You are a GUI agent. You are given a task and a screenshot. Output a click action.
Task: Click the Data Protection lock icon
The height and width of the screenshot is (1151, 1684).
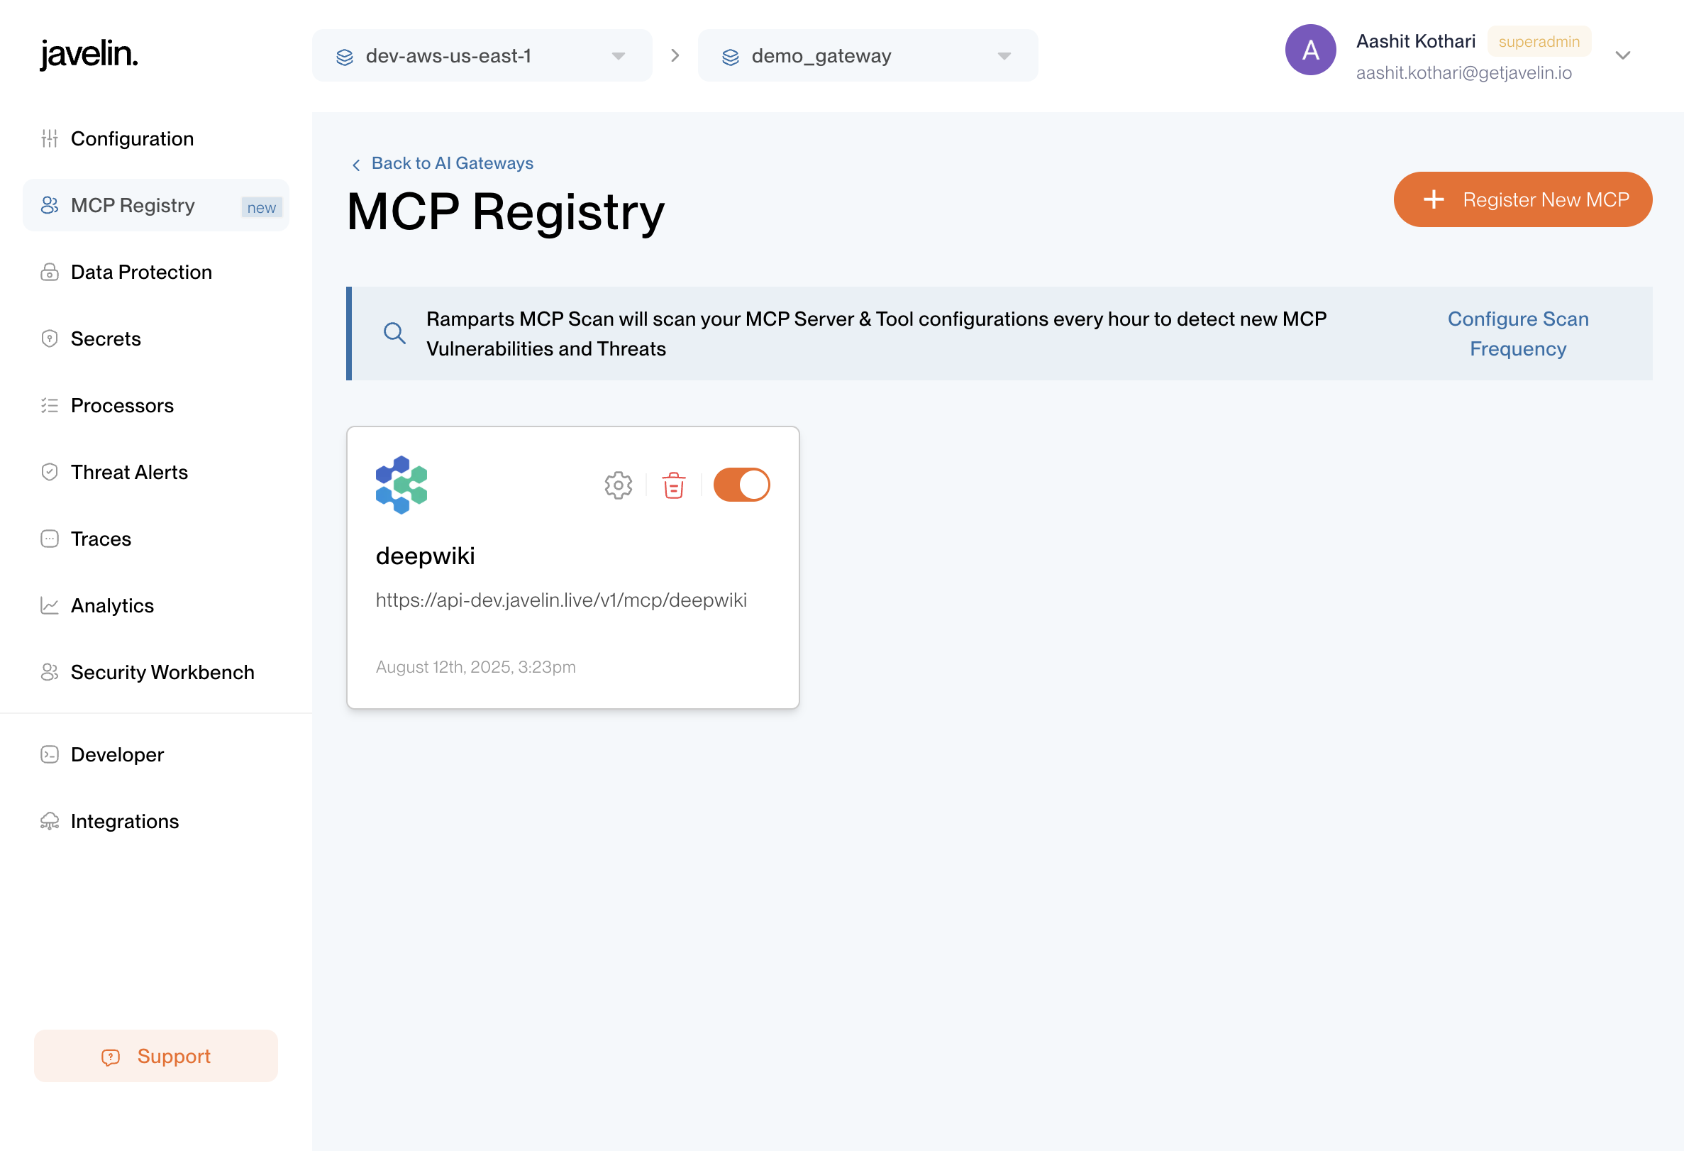49,272
